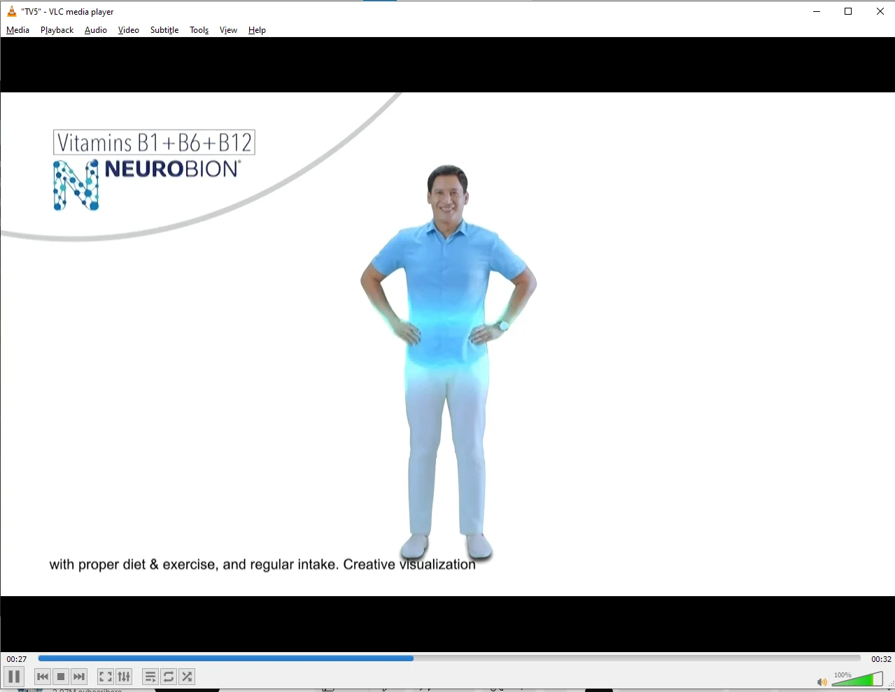This screenshot has height=692, width=895.
Task: Open the Help menu
Action: tap(257, 30)
